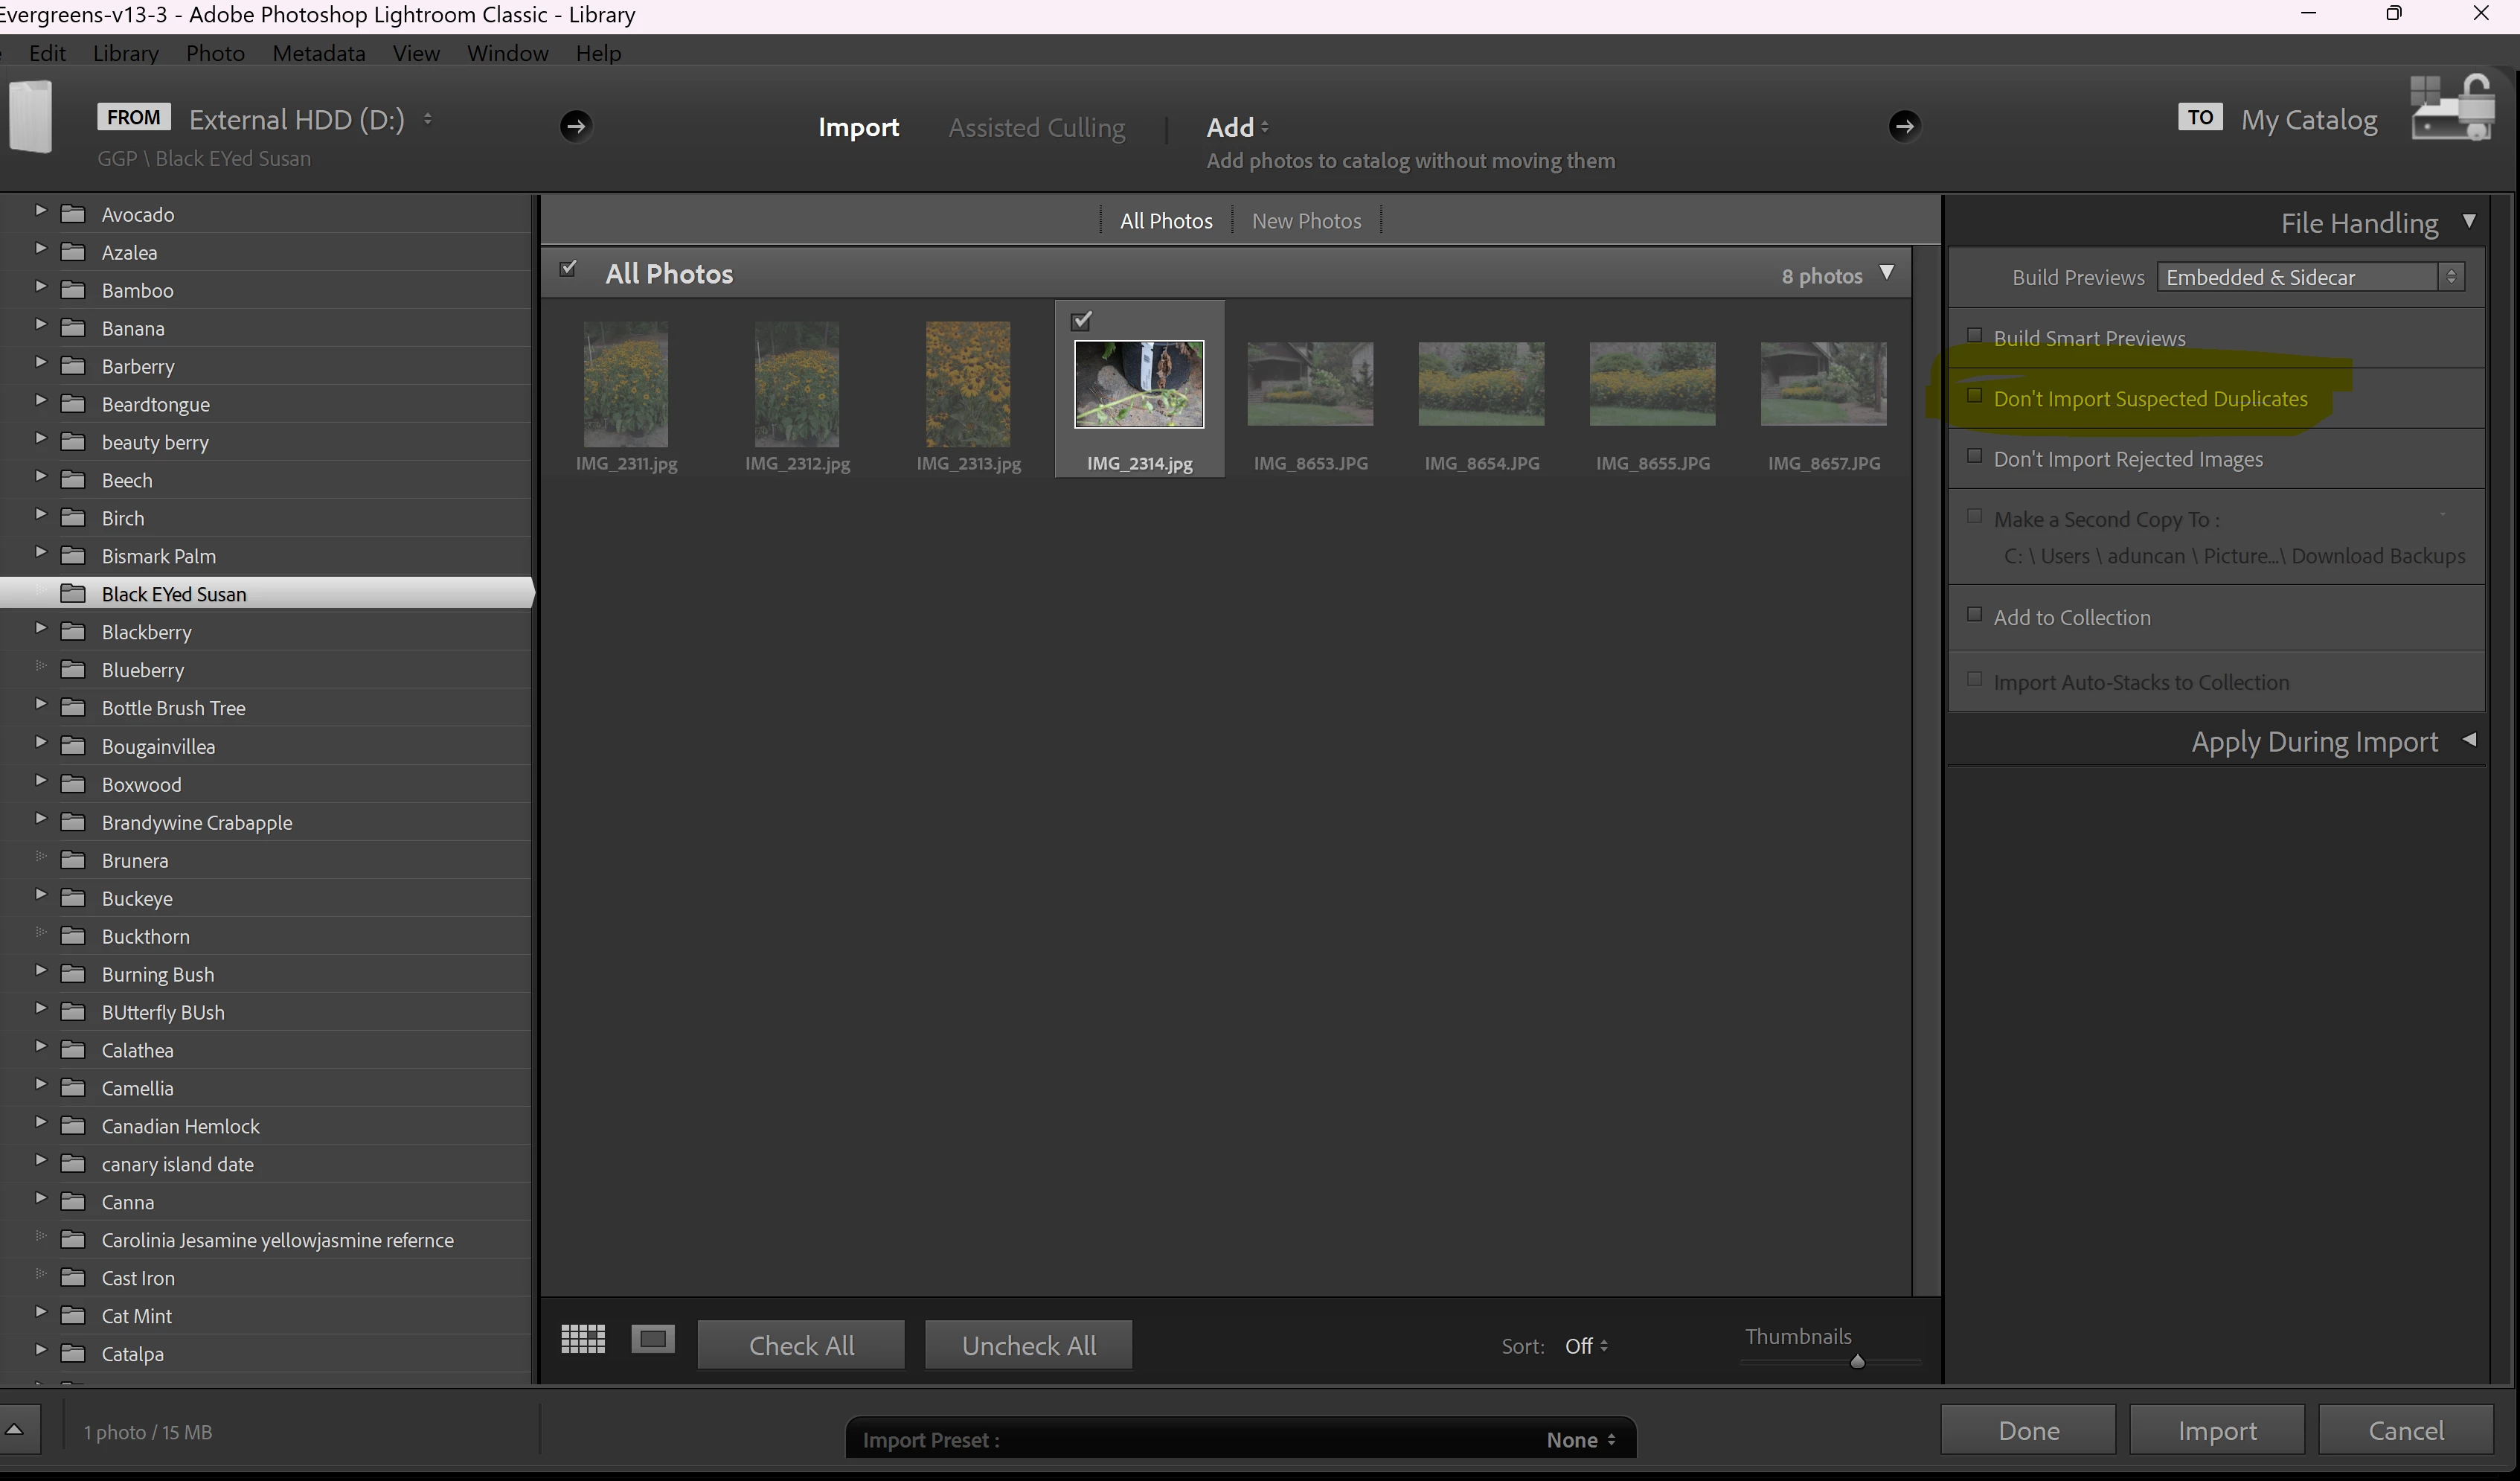Select the Black EYed Susan folder icon

73,593
